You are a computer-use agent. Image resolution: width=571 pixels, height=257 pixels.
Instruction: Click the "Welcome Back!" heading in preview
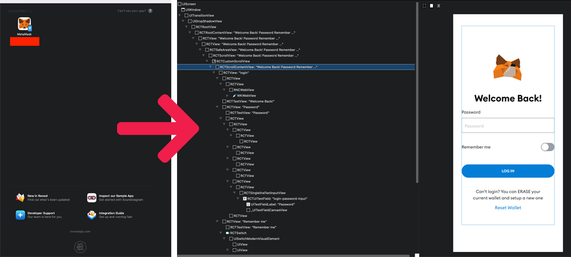pos(508,98)
